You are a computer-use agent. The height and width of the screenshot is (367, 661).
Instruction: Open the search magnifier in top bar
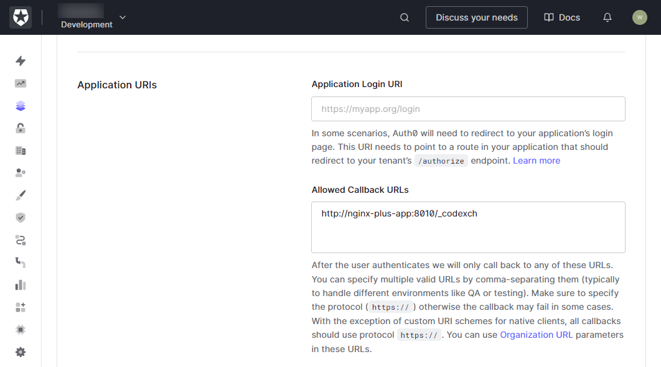pos(404,17)
